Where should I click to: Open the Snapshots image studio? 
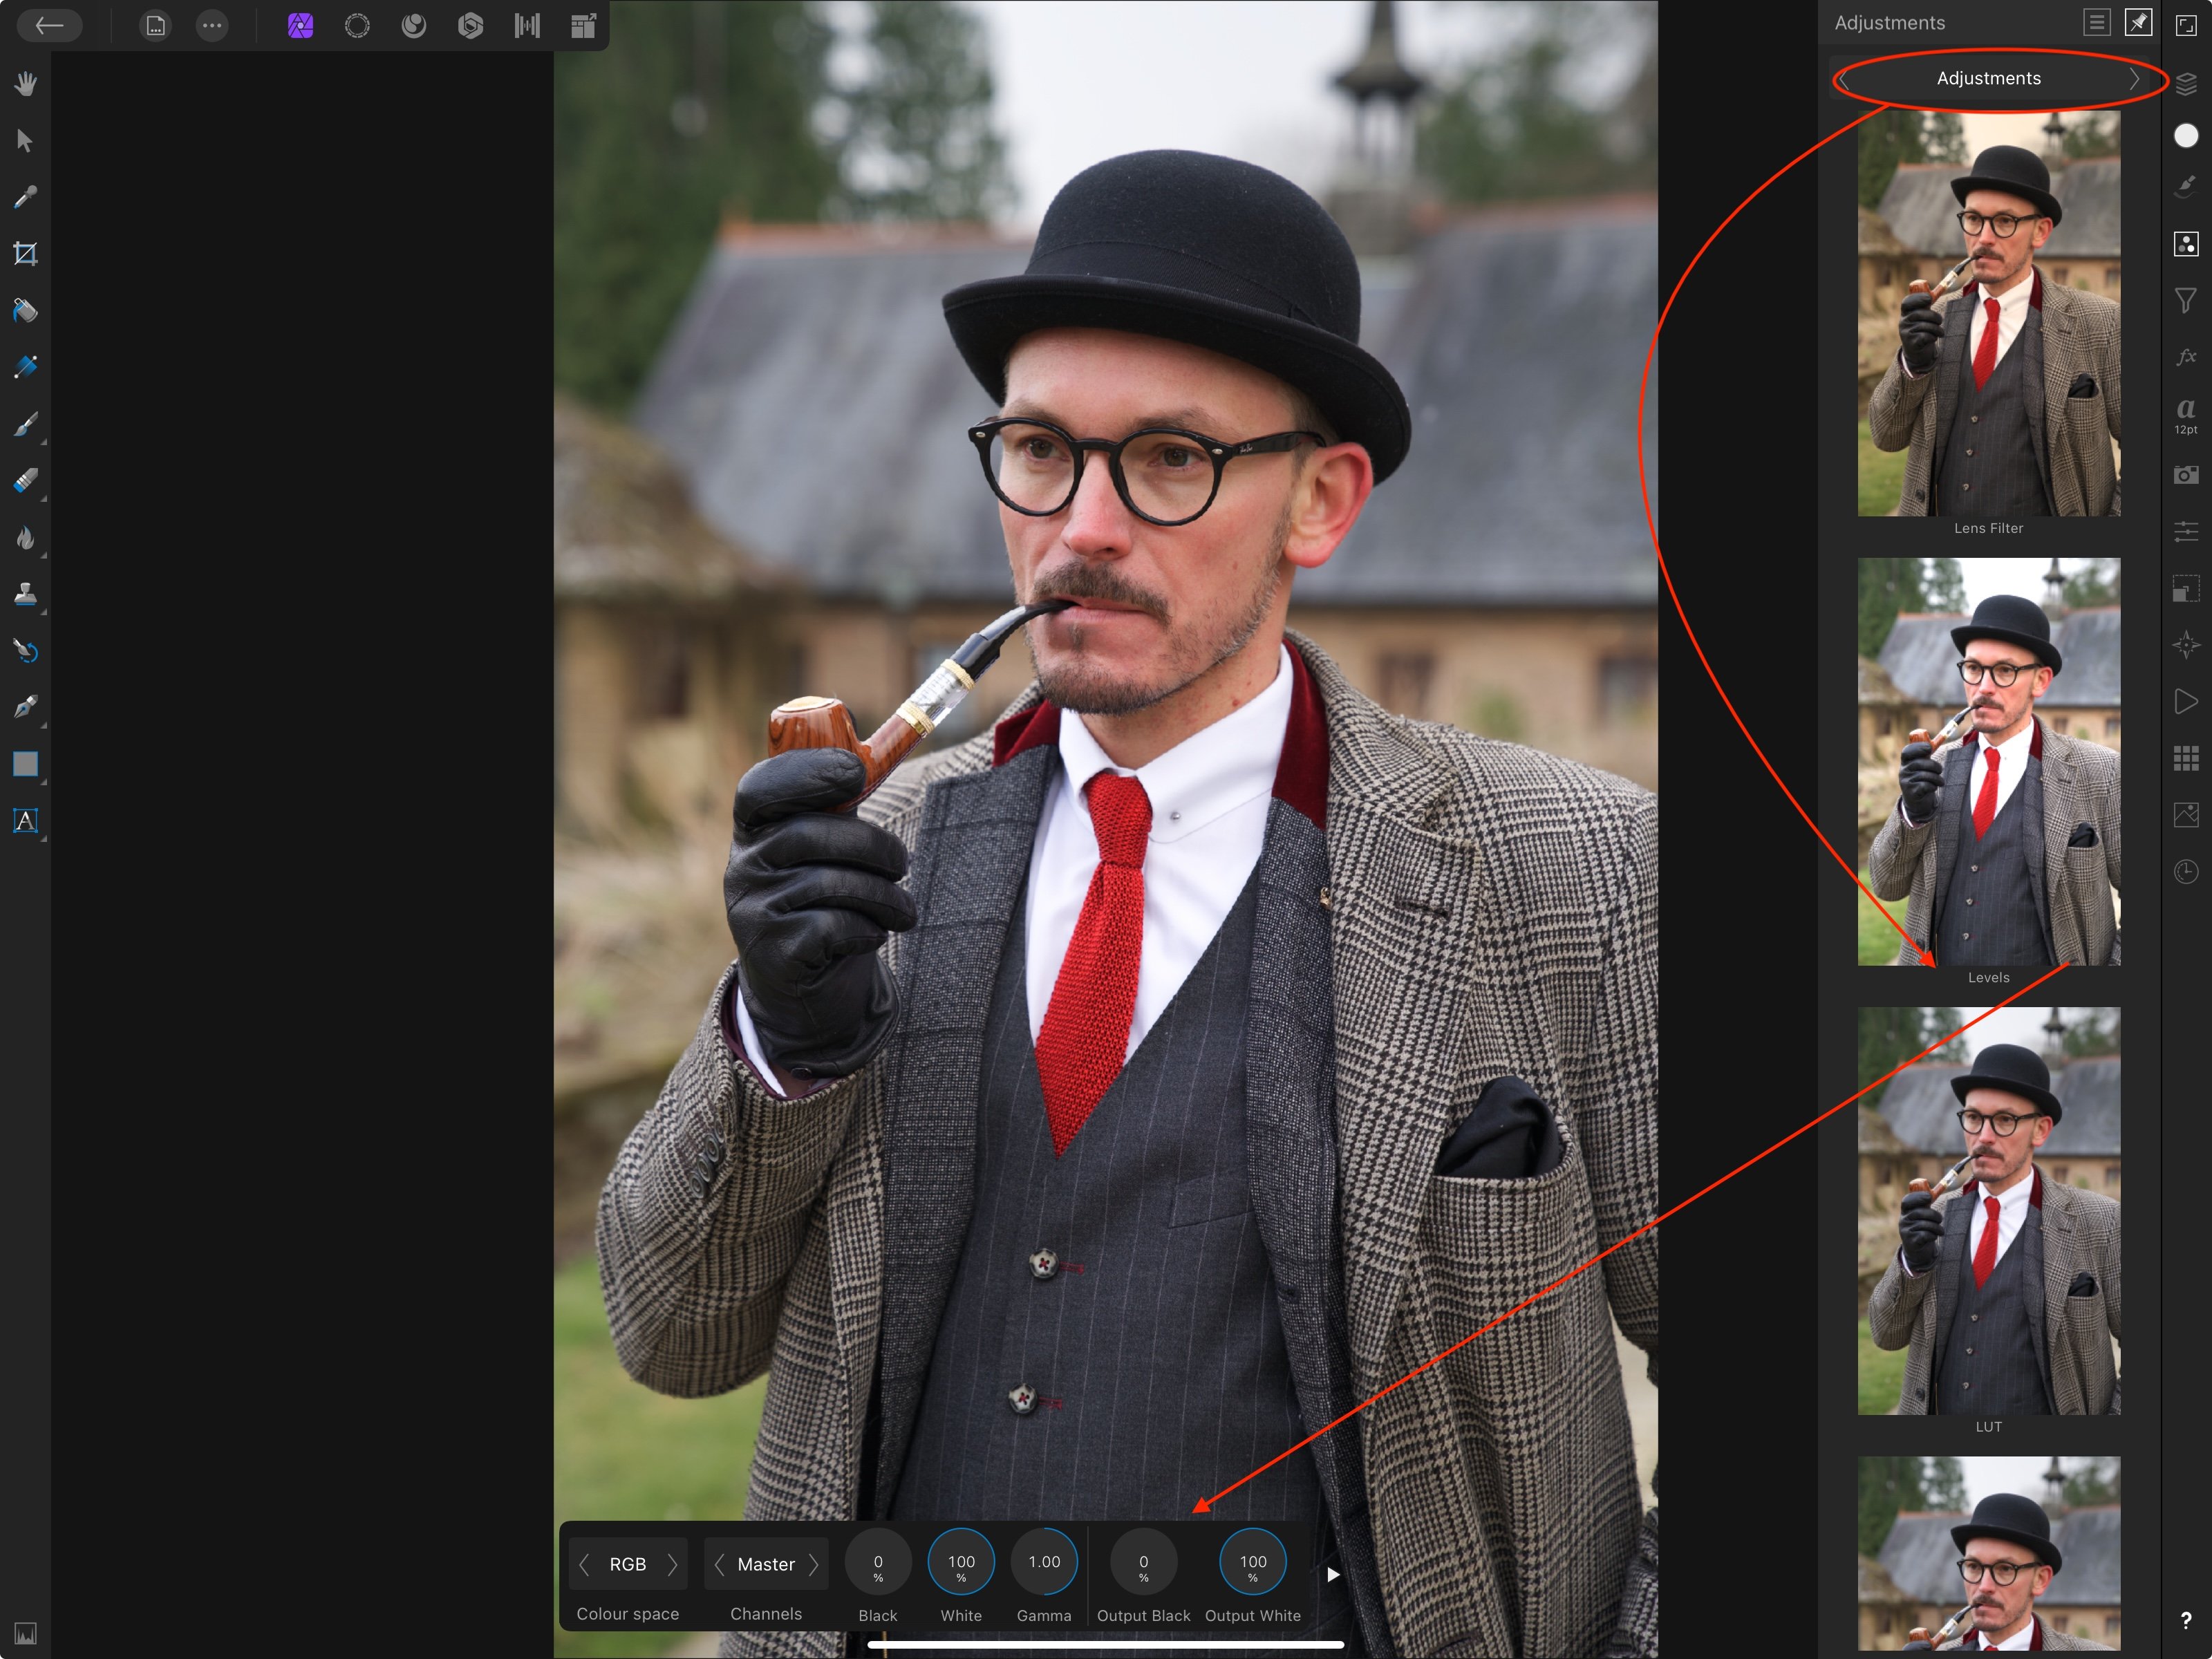coord(2186,815)
